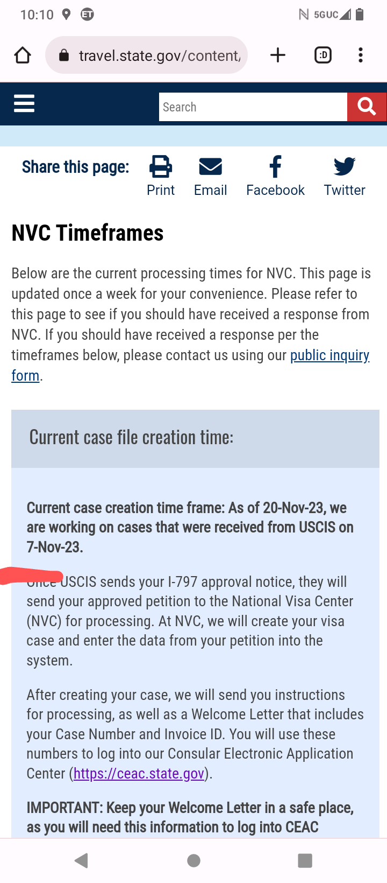Image resolution: width=387 pixels, height=883 pixels.
Task: Tap the Android home circle button
Action: coord(194,860)
